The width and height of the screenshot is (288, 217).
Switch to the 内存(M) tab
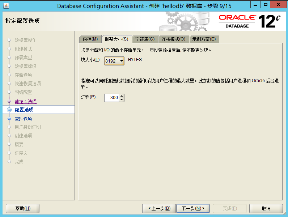point(90,39)
